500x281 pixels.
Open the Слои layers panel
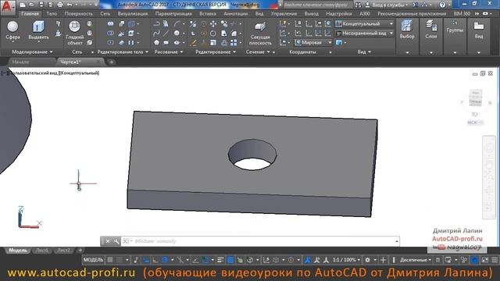point(430,30)
